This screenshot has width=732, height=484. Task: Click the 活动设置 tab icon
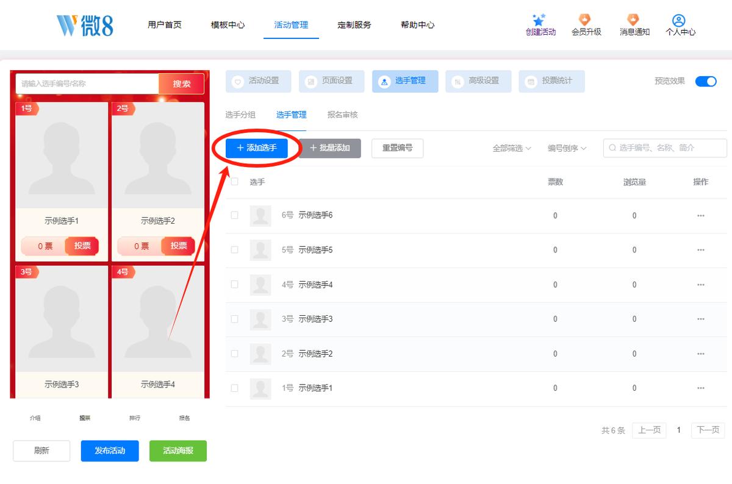point(238,81)
